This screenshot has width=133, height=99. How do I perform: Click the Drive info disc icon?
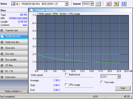[2, 48]
